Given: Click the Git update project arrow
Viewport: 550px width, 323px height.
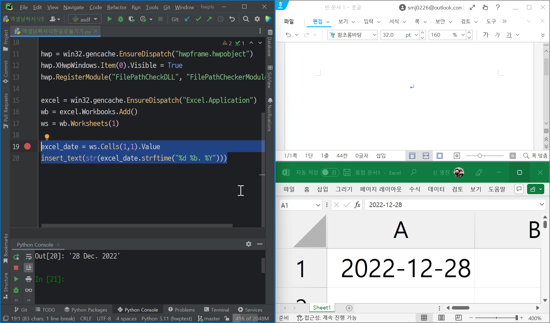Looking at the screenshot, I should pos(187,19).
